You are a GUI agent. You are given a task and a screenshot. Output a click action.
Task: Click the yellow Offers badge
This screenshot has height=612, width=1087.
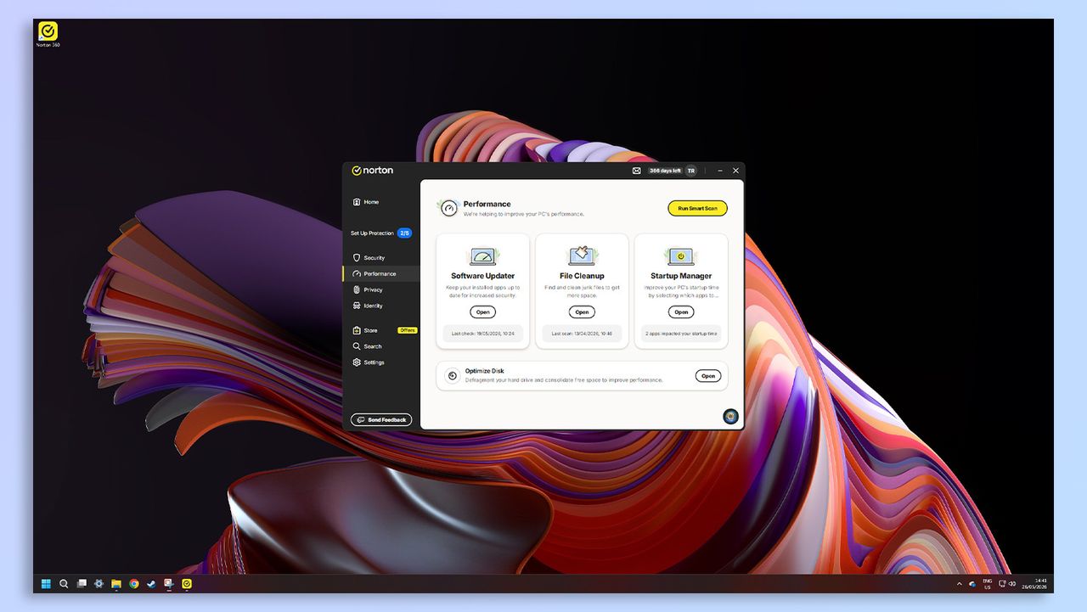click(408, 330)
